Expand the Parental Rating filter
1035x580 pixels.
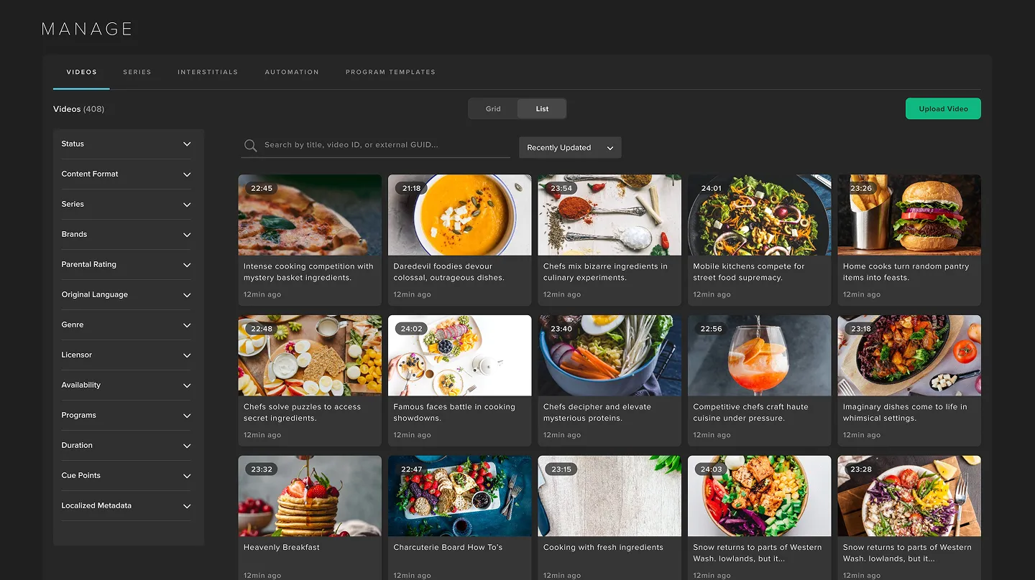point(126,265)
